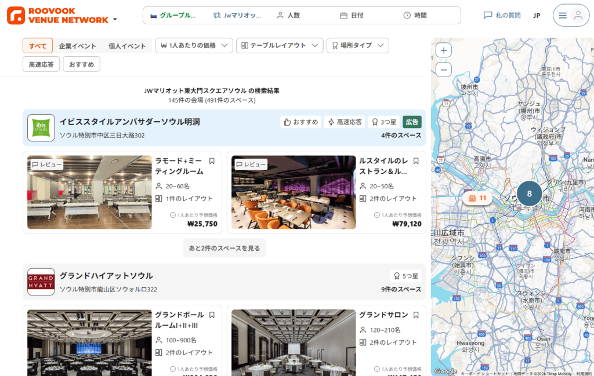The width and height of the screenshot is (594, 376).
Task: Select the 個人イベント tab
Action: (x=127, y=46)
